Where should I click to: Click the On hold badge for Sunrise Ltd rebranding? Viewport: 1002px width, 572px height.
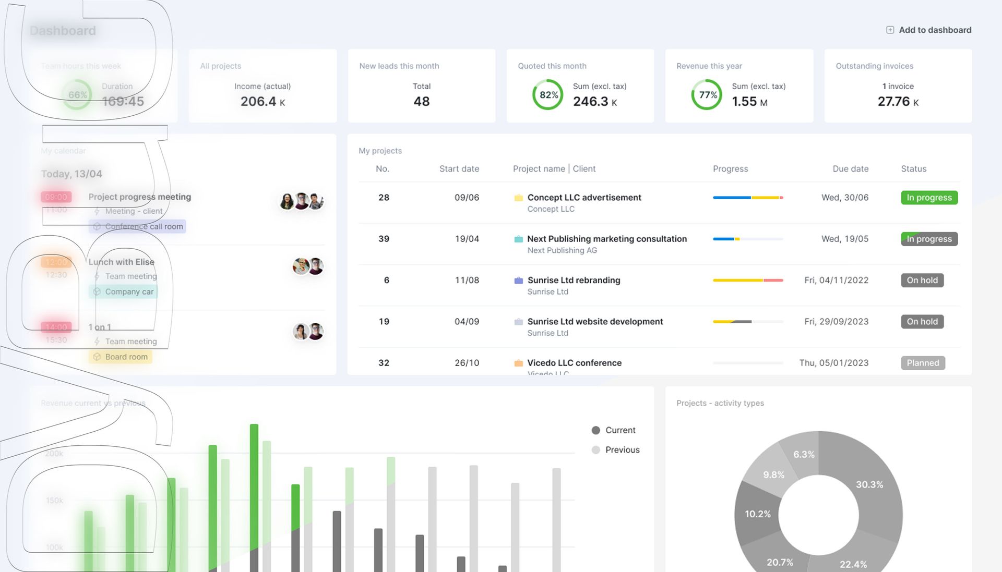pos(922,280)
